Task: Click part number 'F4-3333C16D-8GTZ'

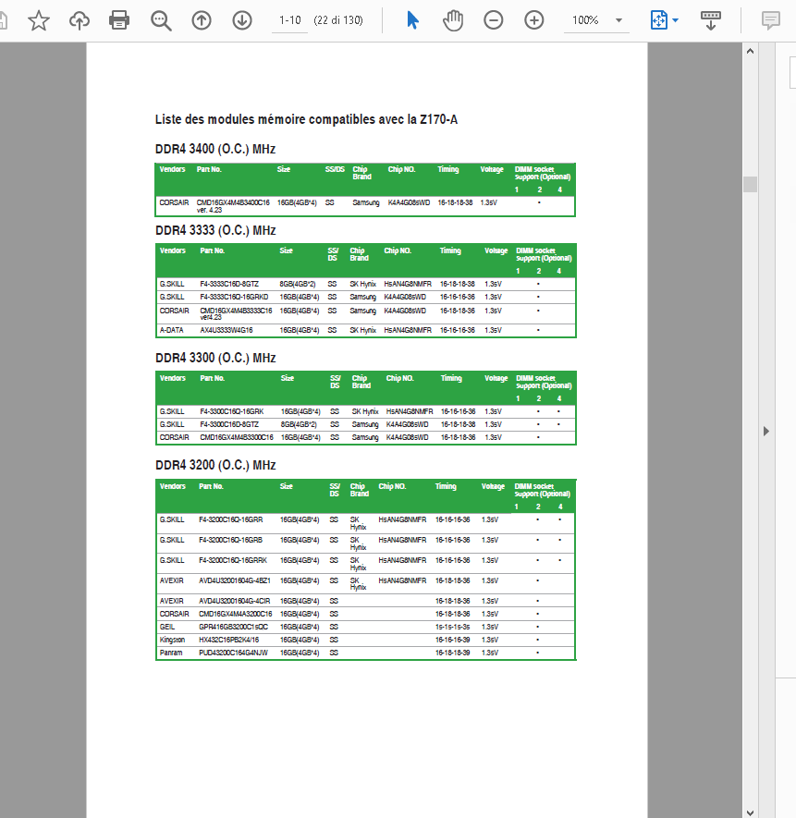Action: point(229,284)
